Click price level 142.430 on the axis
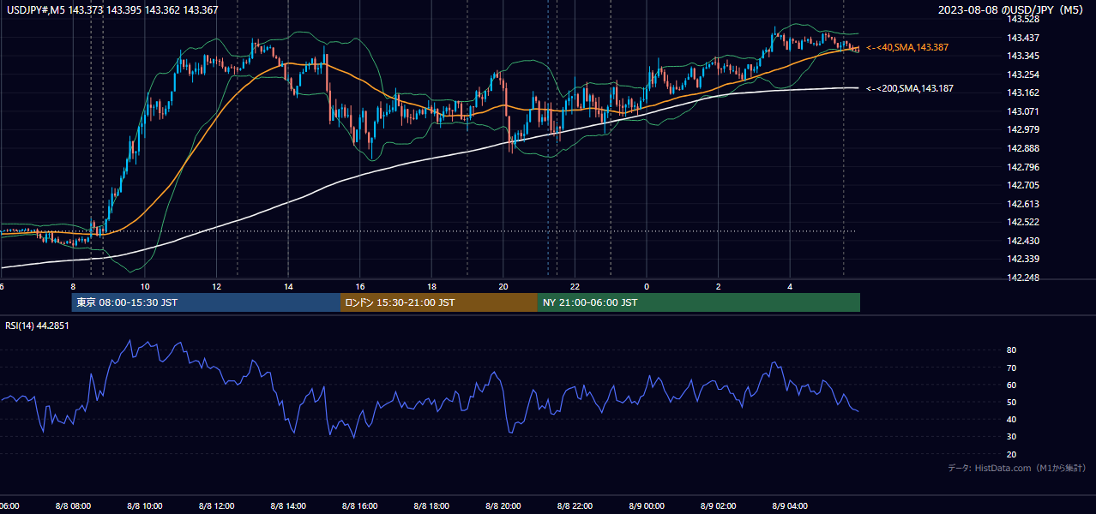This screenshot has height=514, width=1096. coord(1023,241)
